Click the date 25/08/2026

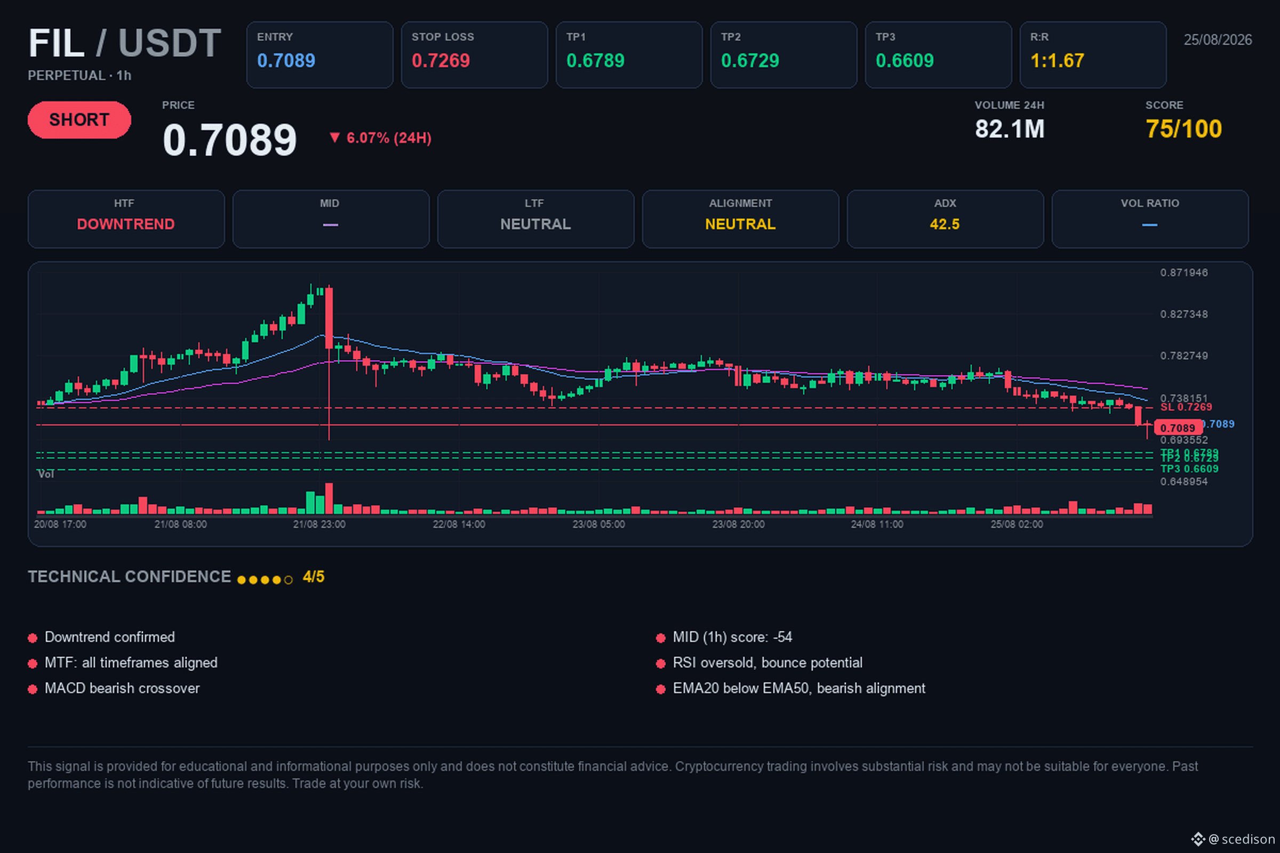[1218, 39]
